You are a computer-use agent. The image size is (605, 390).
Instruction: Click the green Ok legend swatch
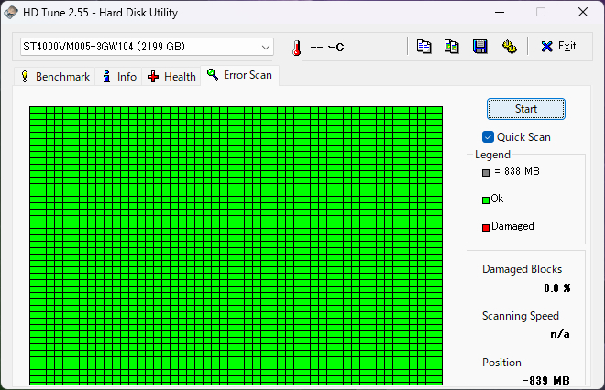pos(486,200)
